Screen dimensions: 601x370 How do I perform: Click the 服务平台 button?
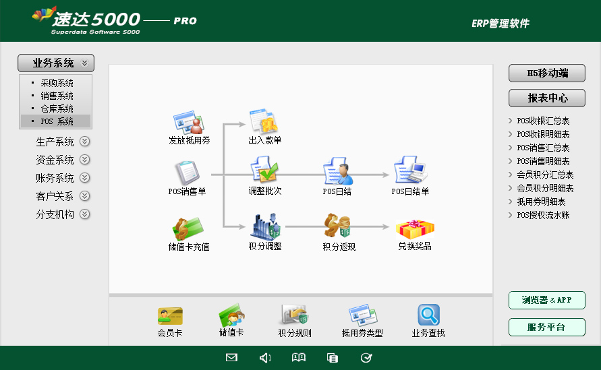pos(547,327)
